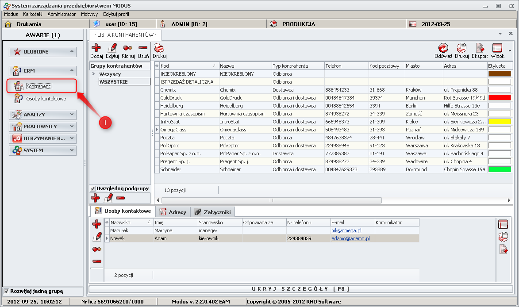Open the Kartoteki menu
Image resolution: width=519 pixels, height=307 pixels.
[x=32, y=14]
